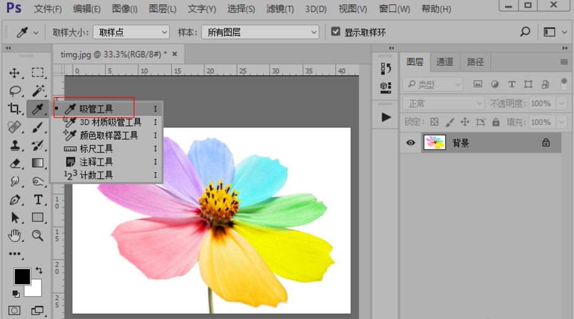The height and width of the screenshot is (319, 574).
Task: Select the Zoom magnifier tool
Action: 38,235
